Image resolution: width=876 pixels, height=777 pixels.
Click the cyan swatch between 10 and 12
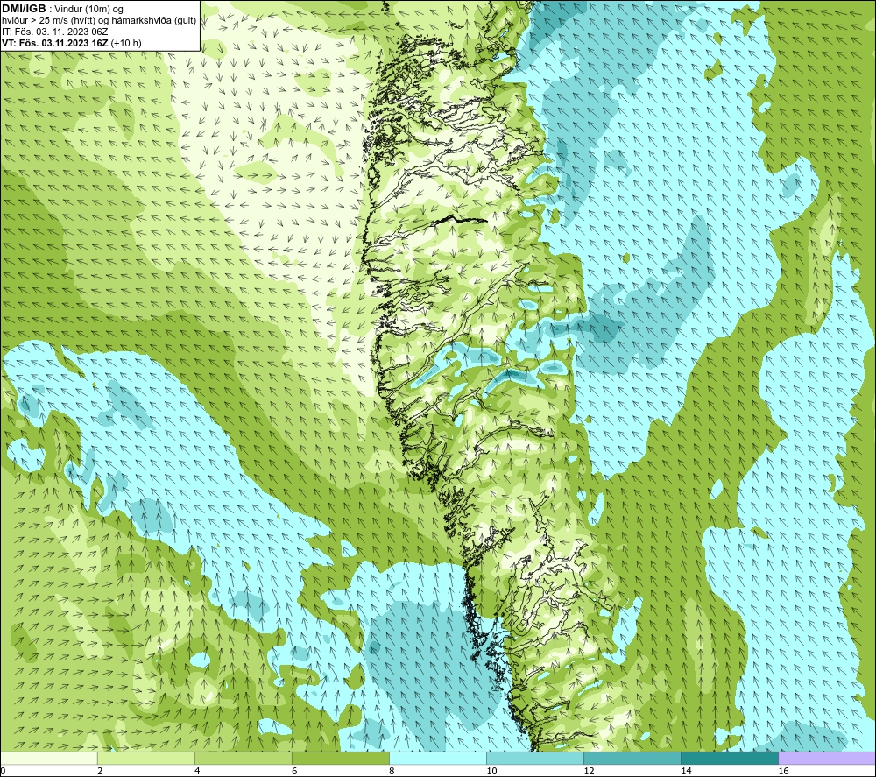click(535, 758)
